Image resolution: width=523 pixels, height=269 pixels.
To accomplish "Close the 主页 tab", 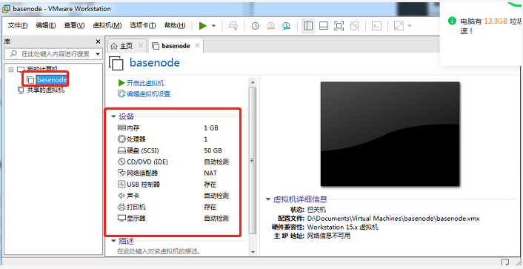I will pyautogui.click(x=141, y=46).
